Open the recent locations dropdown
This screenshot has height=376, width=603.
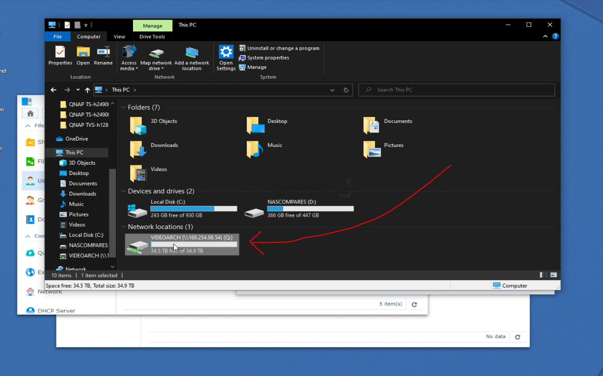tap(78, 90)
